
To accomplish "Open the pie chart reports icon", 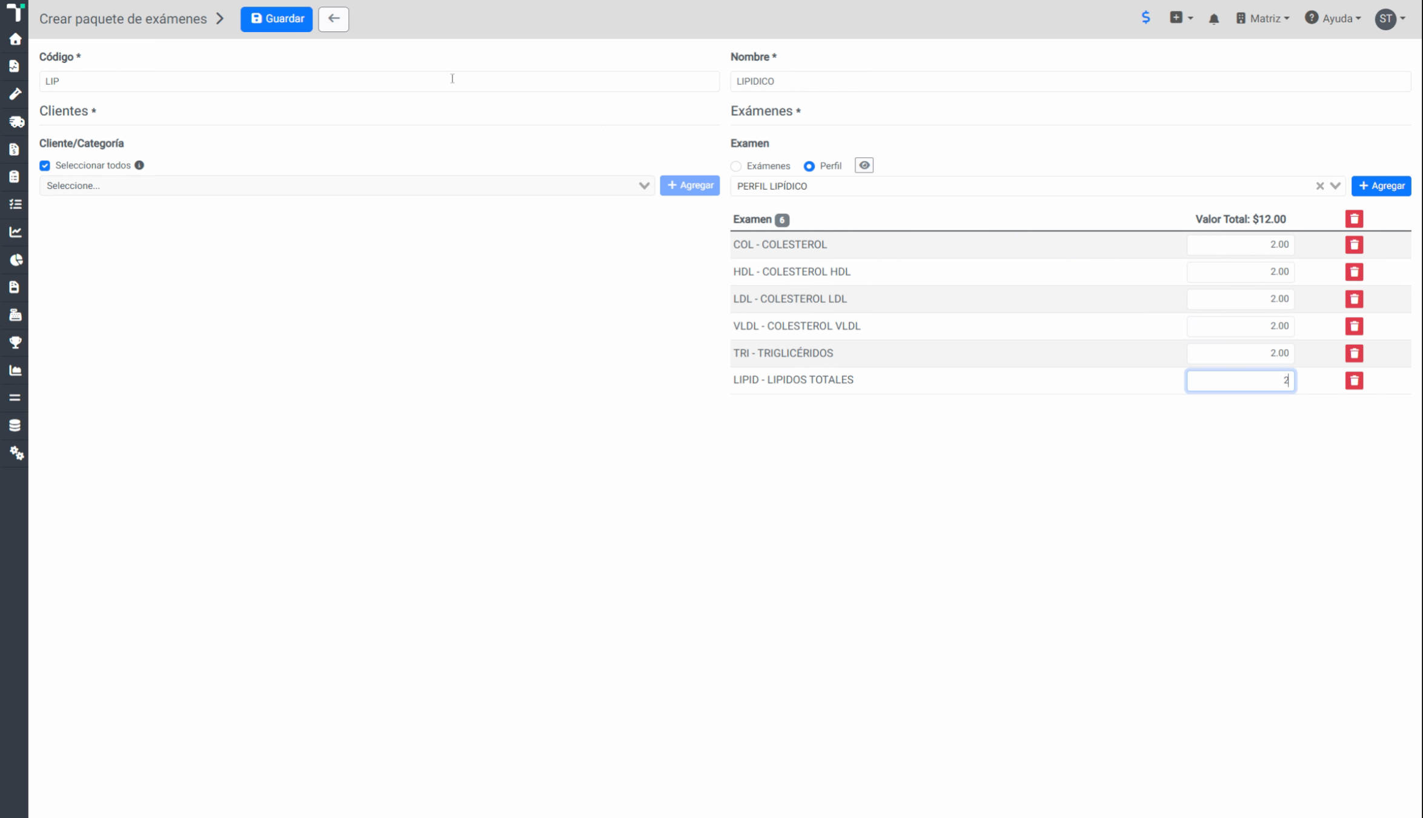I will [x=16, y=260].
